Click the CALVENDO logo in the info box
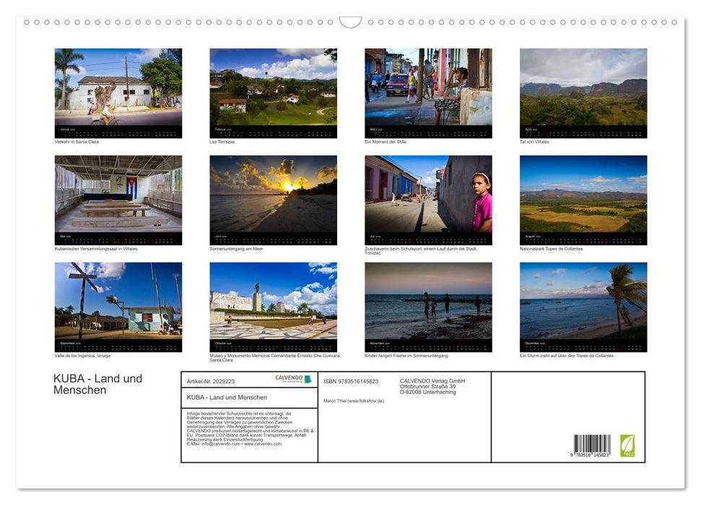 point(293,379)
